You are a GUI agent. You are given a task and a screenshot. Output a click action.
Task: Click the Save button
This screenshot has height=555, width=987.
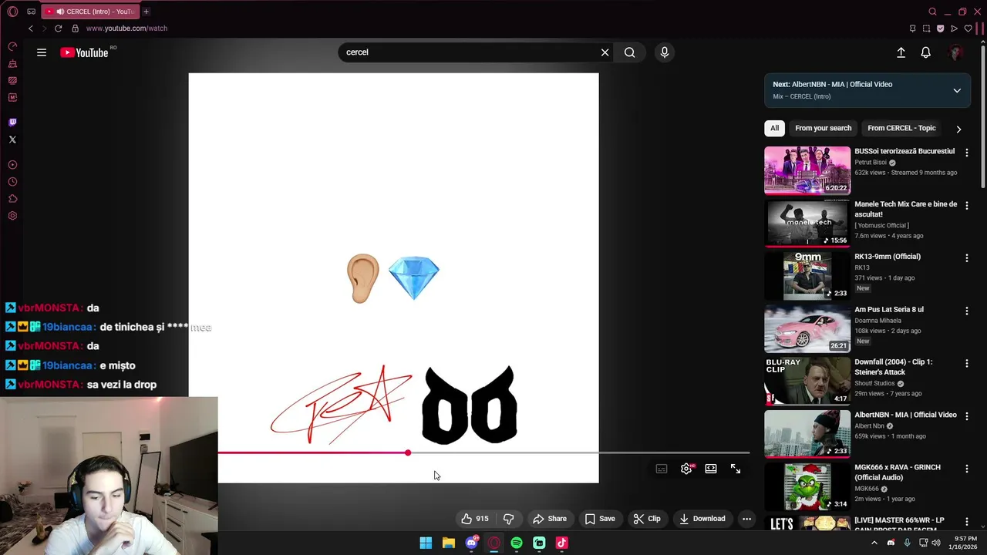pyautogui.click(x=600, y=519)
